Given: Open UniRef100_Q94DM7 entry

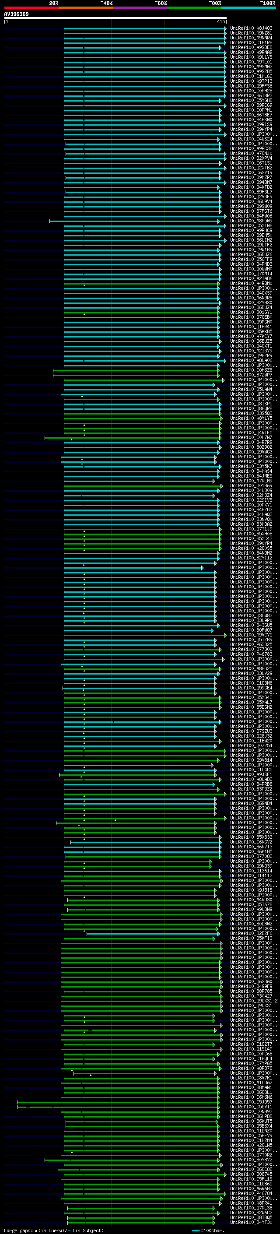Looking at the screenshot, I should (251, 183).
